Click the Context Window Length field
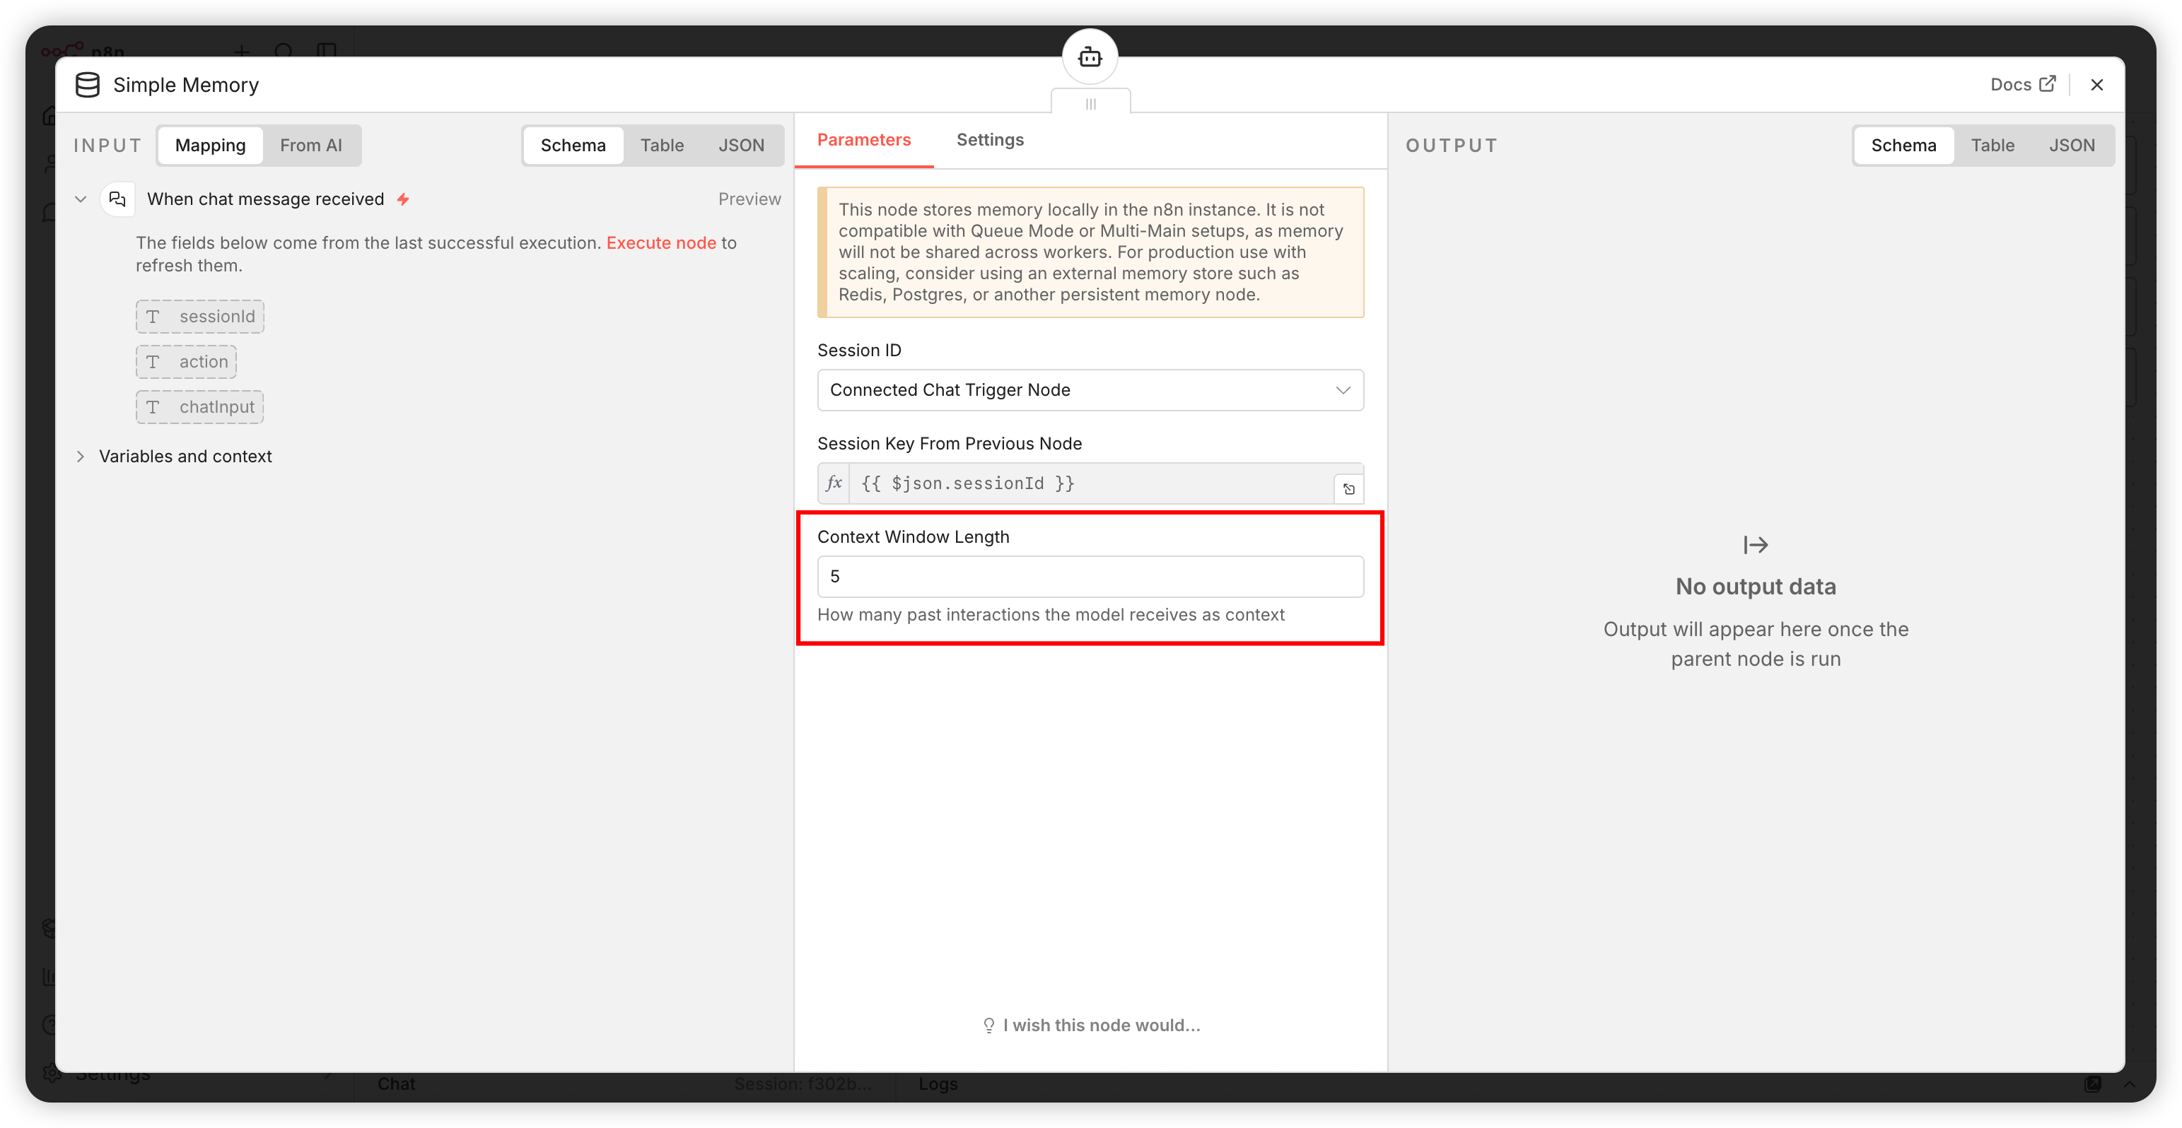The image size is (2182, 1128). point(1090,576)
